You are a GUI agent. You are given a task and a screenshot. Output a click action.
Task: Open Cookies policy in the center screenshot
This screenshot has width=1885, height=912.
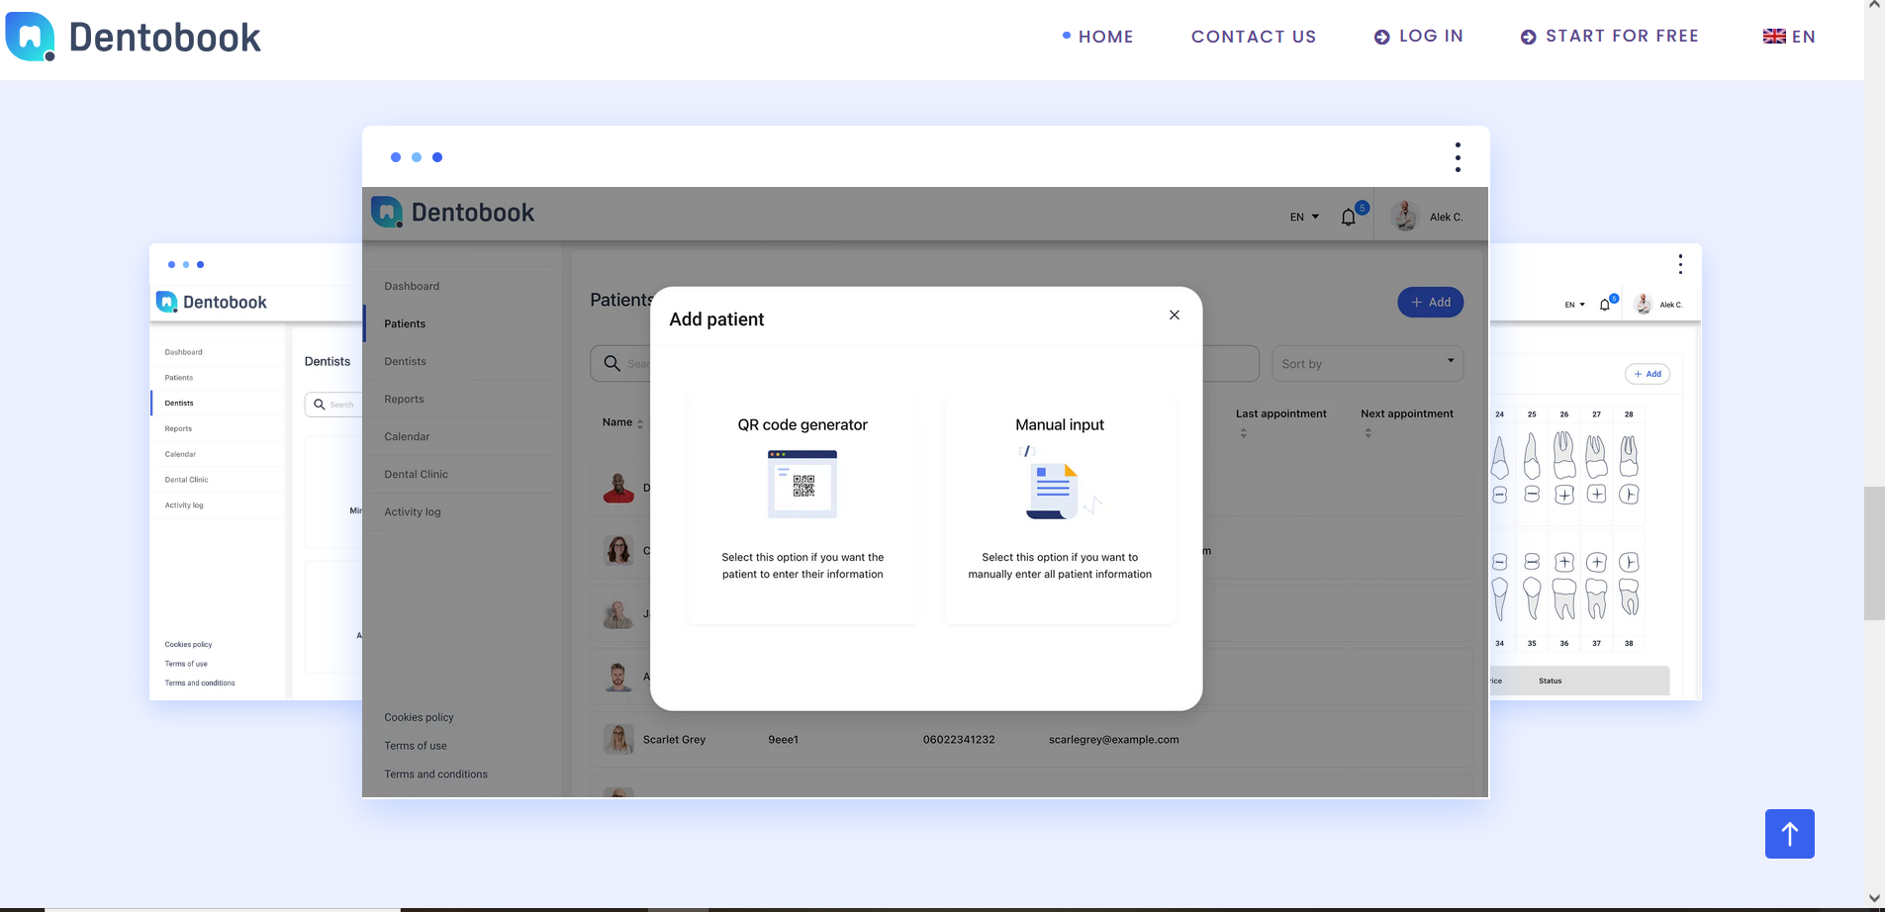pyautogui.click(x=419, y=717)
